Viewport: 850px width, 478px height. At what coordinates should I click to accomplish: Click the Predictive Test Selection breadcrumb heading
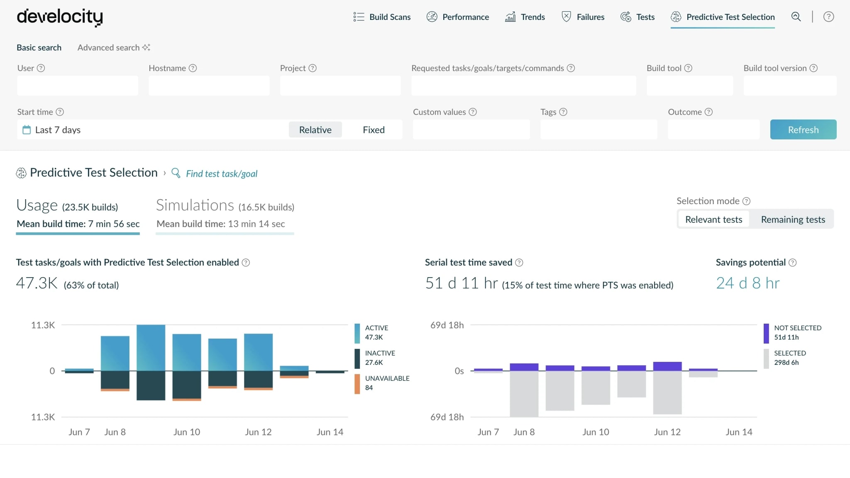click(x=94, y=173)
